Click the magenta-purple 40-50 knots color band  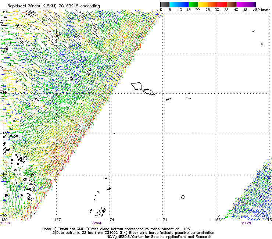click(x=246, y=4)
